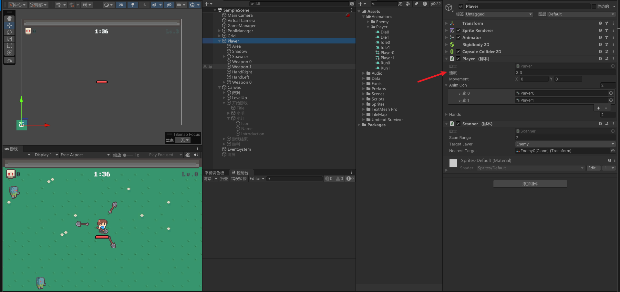
Task: Open the Sprite Renderer component settings menu
Action: coord(614,30)
